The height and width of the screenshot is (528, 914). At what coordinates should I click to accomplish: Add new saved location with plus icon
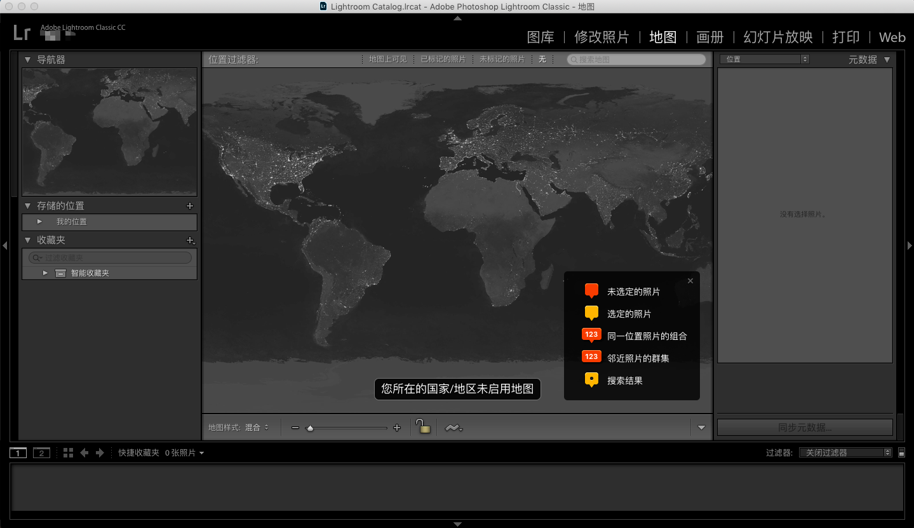(189, 206)
